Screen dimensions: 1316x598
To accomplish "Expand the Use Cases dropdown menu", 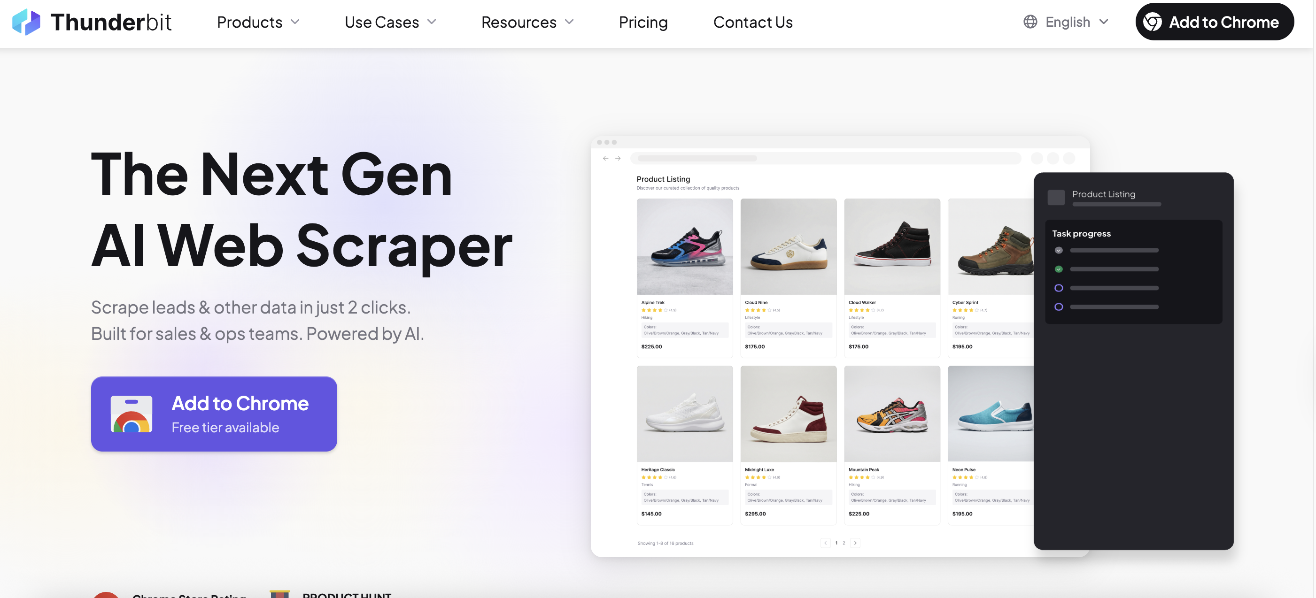I will pyautogui.click(x=390, y=22).
